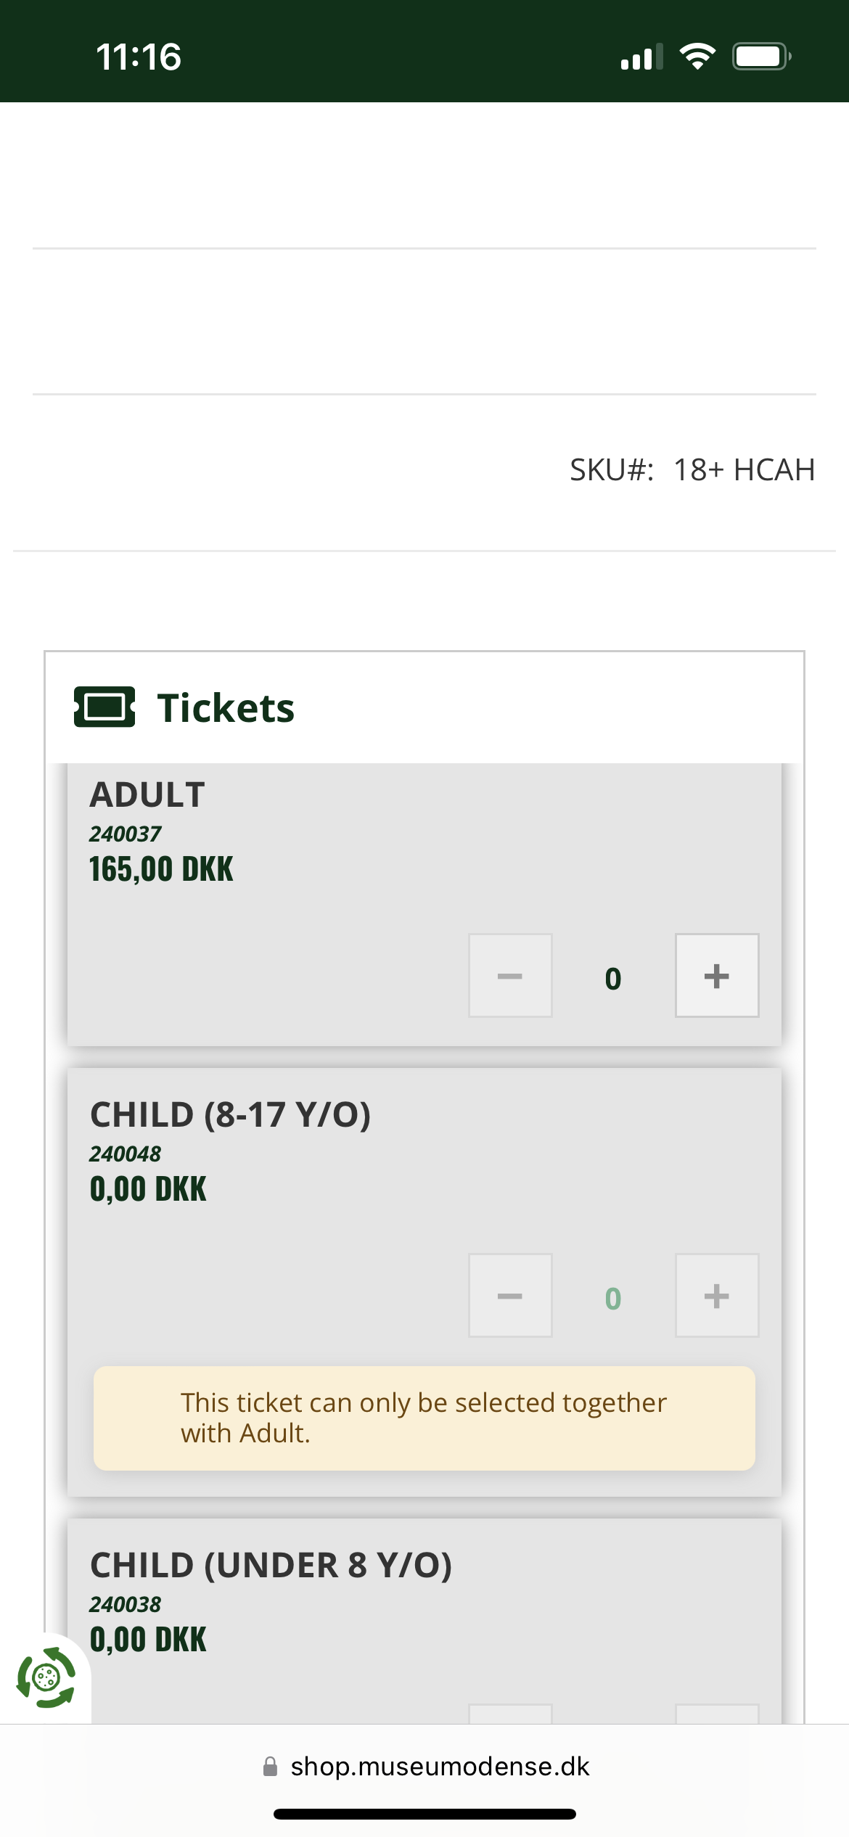Image resolution: width=849 pixels, height=1837 pixels.
Task: Select the Adult quantity value field
Action: tap(613, 978)
